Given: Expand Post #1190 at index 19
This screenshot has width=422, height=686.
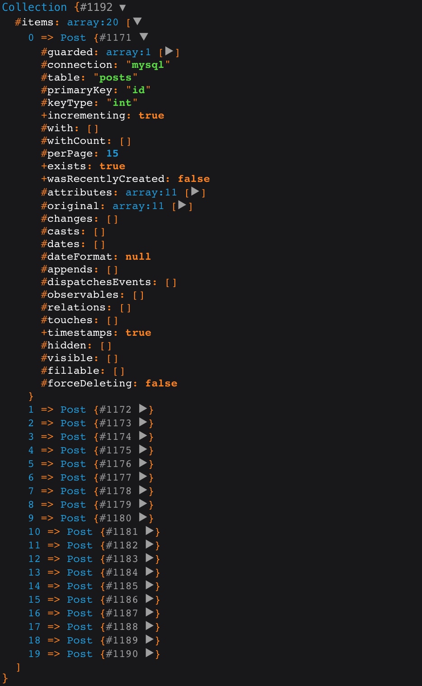Looking at the screenshot, I should tap(150, 653).
